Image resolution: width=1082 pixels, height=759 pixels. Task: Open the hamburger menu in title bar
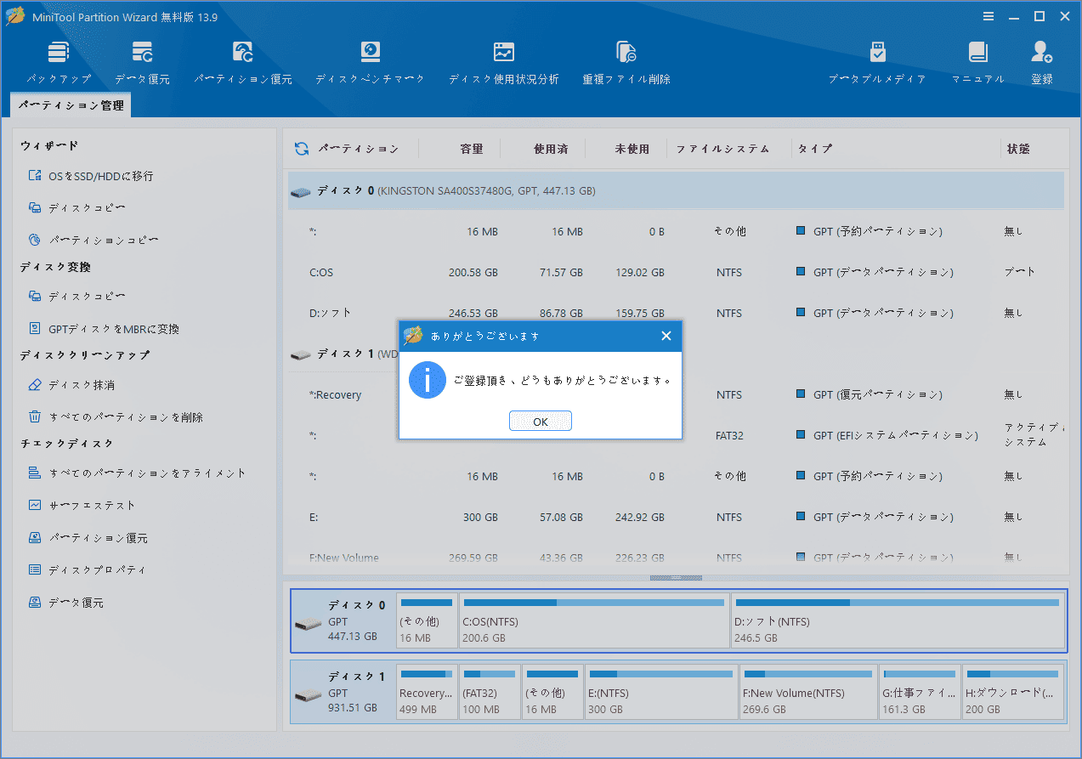(989, 16)
